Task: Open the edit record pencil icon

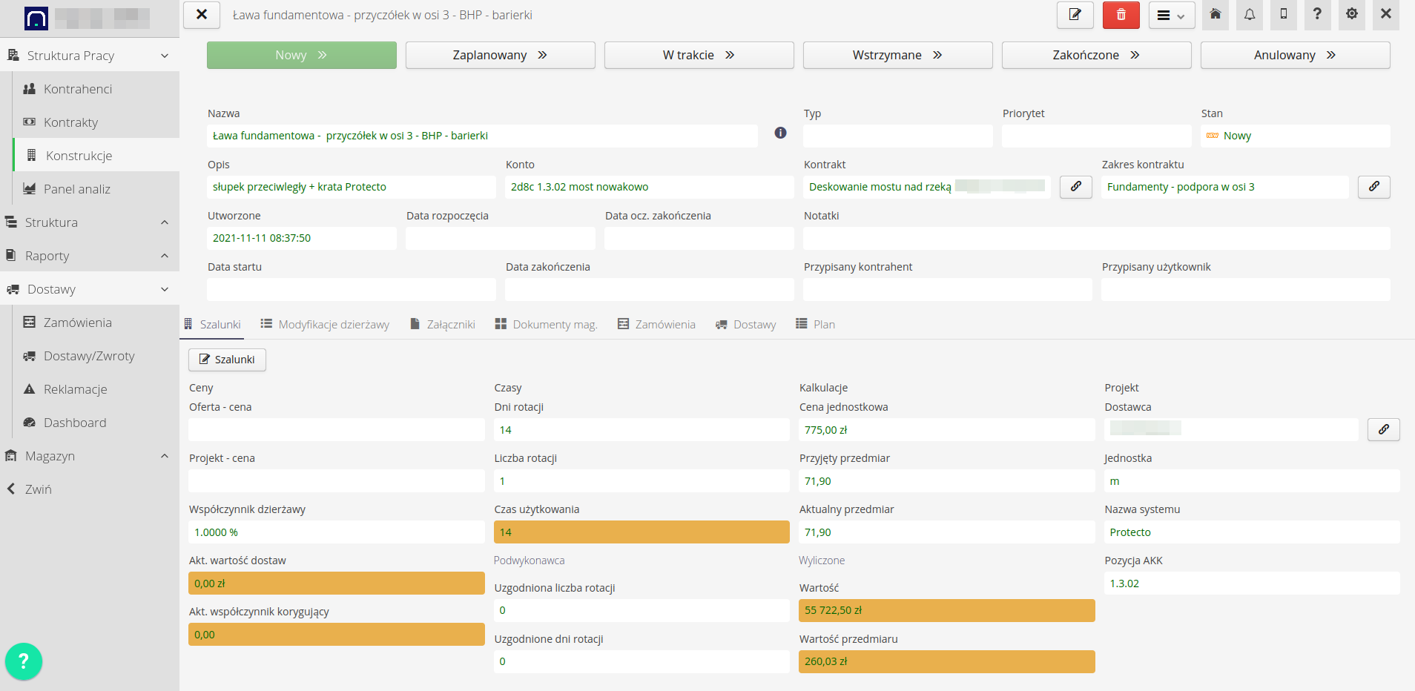Action: [1075, 15]
